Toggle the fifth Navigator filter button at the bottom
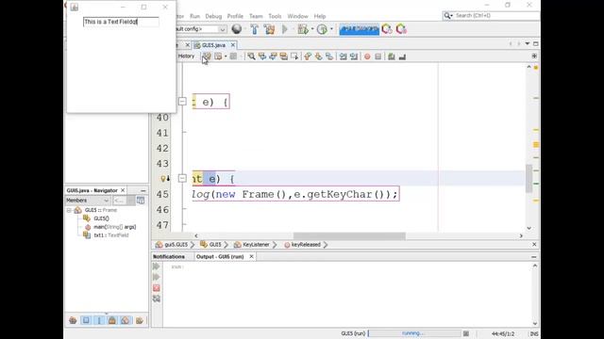The width and height of the screenshot is (604, 339). 126,320
